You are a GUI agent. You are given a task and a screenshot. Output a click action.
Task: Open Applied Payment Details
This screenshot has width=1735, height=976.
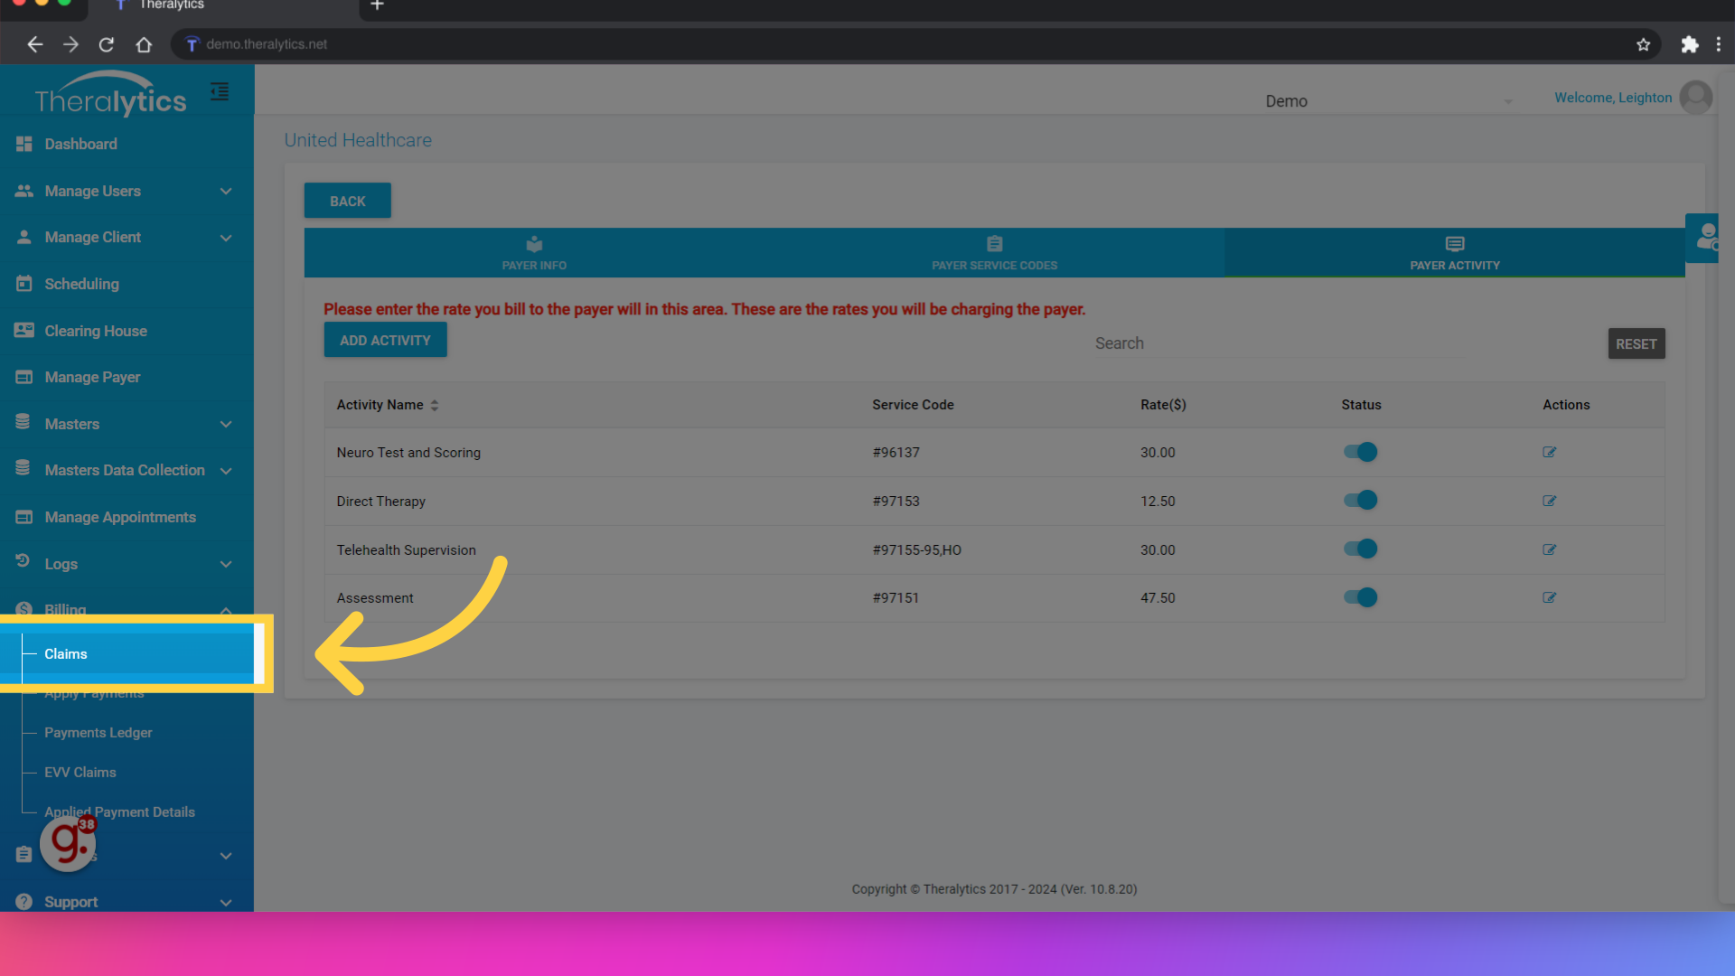[x=119, y=812]
